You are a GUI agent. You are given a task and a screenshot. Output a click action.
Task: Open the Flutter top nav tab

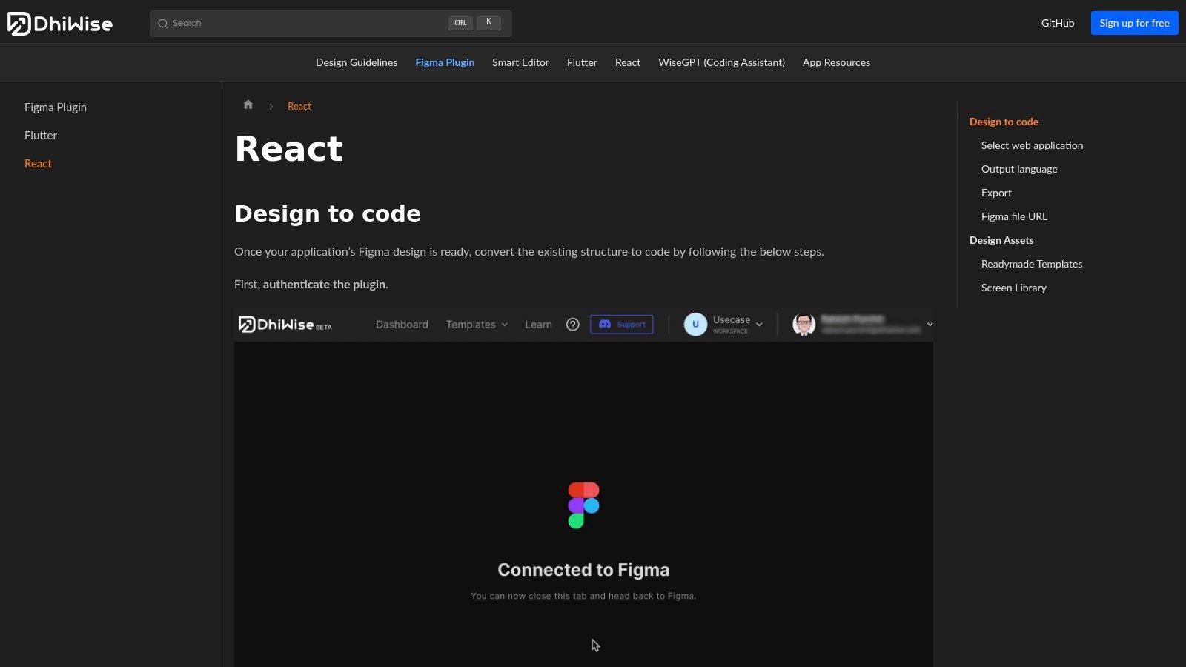(x=582, y=63)
